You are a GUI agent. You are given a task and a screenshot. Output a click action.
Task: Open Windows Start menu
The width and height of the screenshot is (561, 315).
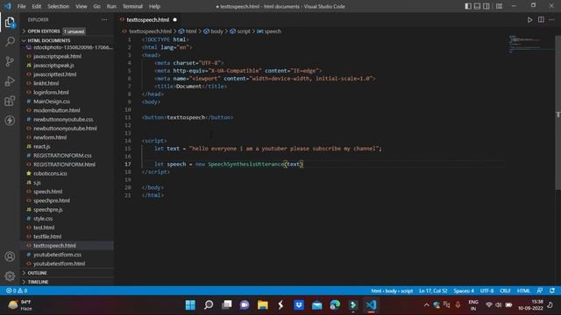tap(190, 305)
